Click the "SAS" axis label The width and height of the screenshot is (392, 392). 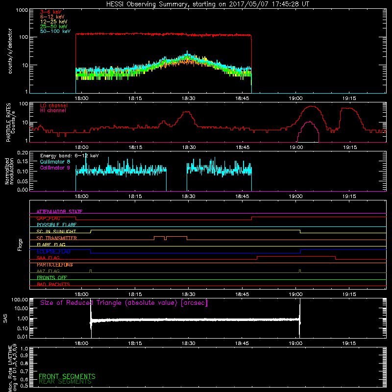pyautogui.click(x=5, y=318)
